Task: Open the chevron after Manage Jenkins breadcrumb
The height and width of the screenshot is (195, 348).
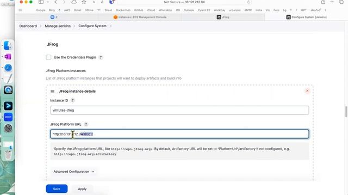Action: click(x=74, y=26)
